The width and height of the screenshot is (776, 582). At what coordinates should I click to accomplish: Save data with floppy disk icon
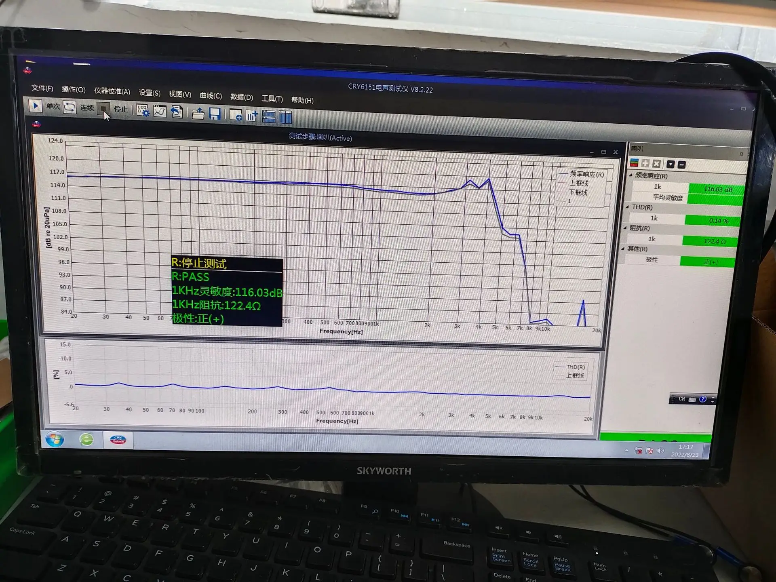pyautogui.click(x=215, y=114)
